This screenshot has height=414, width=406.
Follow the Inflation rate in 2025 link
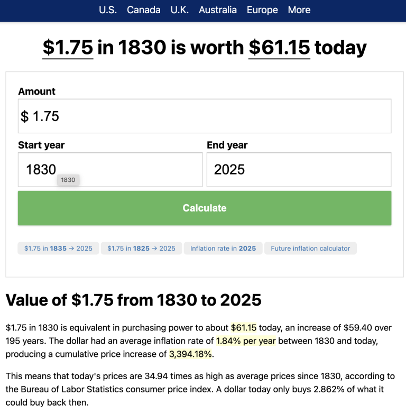tap(223, 248)
